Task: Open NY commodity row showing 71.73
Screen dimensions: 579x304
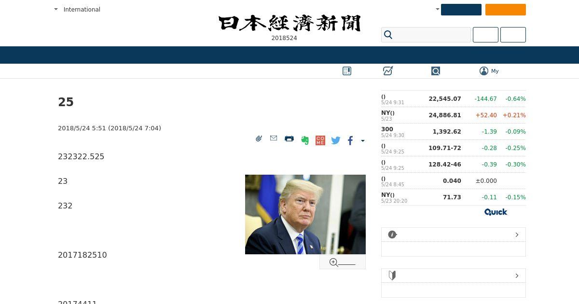Action: click(x=454, y=197)
